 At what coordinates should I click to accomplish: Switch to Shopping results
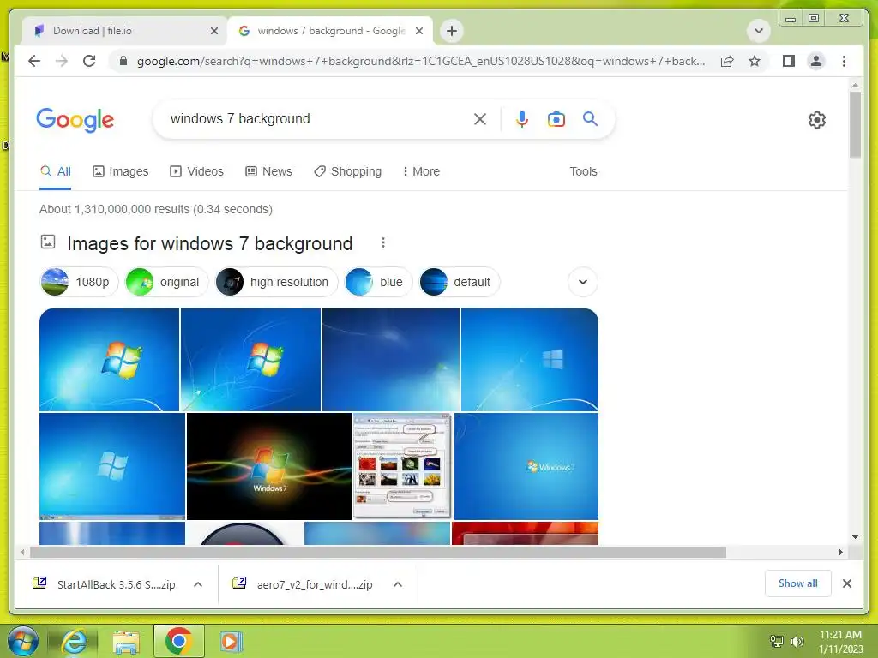[x=348, y=171]
